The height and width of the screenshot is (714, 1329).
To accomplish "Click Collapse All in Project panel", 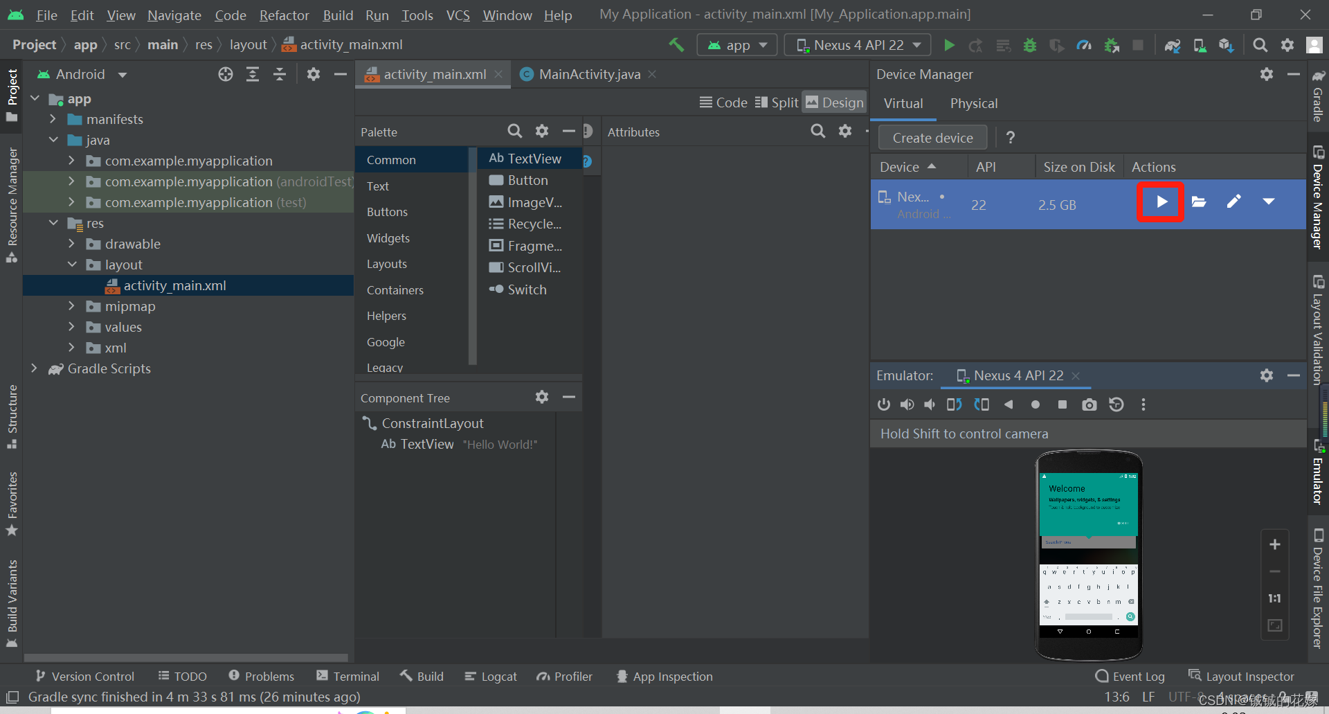I will [280, 74].
